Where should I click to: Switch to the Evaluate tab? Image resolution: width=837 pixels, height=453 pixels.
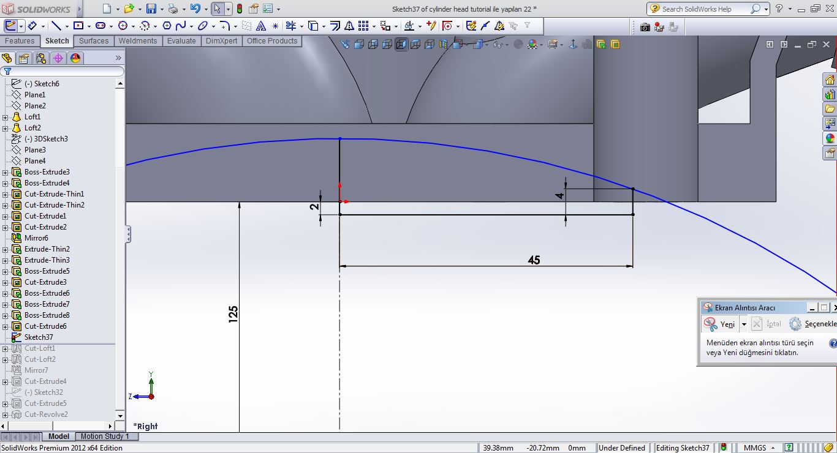click(181, 41)
